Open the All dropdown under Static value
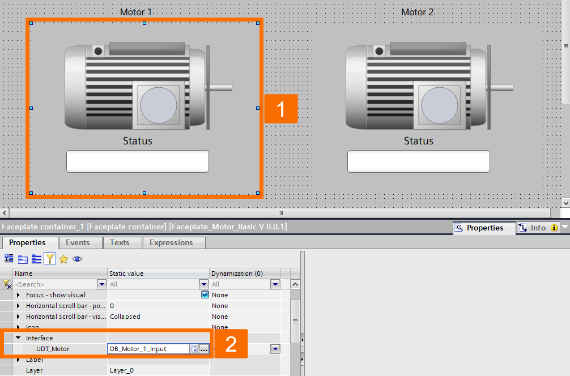 click(x=204, y=284)
